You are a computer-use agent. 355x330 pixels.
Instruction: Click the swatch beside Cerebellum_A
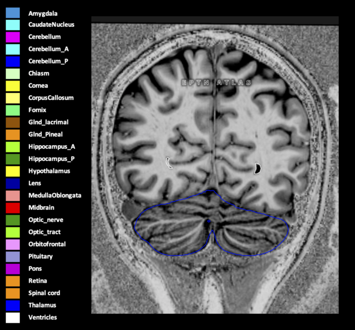pyautogui.click(x=13, y=49)
